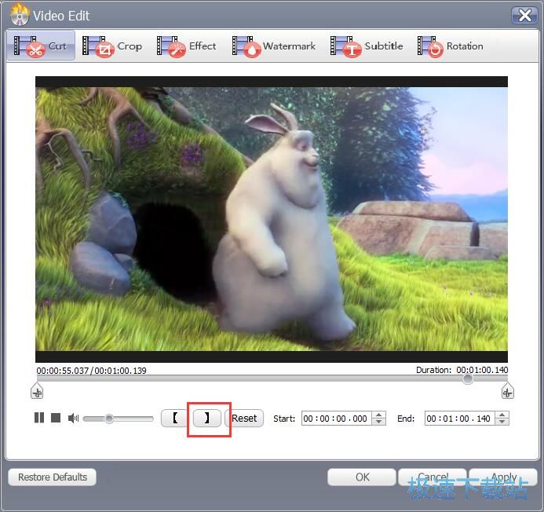Click the left scissor trim marker
The width and height of the screenshot is (544, 512).
pyautogui.click(x=37, y=392)
